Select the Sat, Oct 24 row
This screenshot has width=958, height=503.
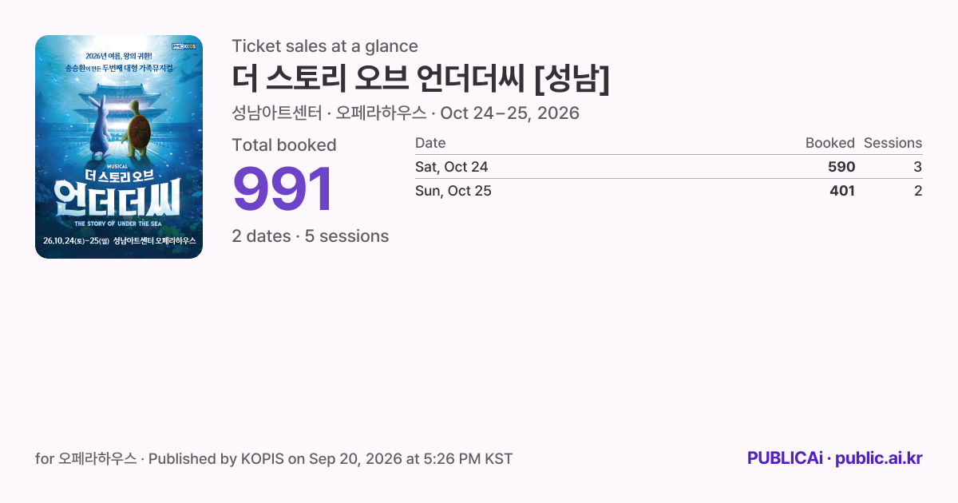point(668,167)
